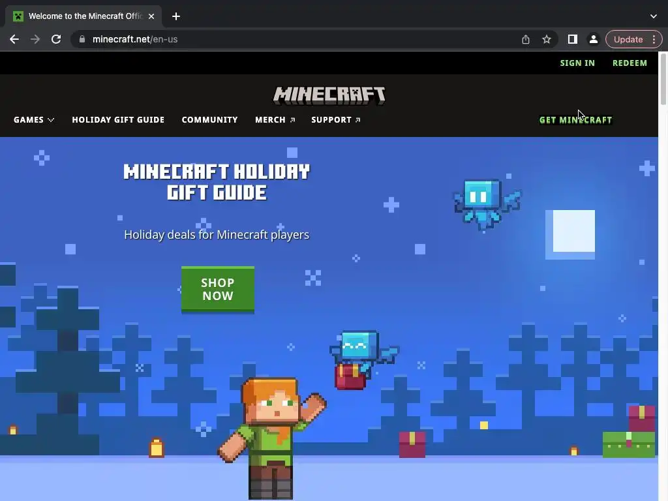Reload the Minecraft page
Viewport: 668px width, 501px height.
[56, 39]
